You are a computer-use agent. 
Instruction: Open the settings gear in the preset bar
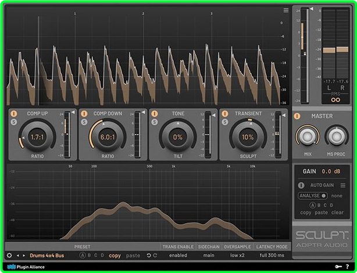[9, 256]
